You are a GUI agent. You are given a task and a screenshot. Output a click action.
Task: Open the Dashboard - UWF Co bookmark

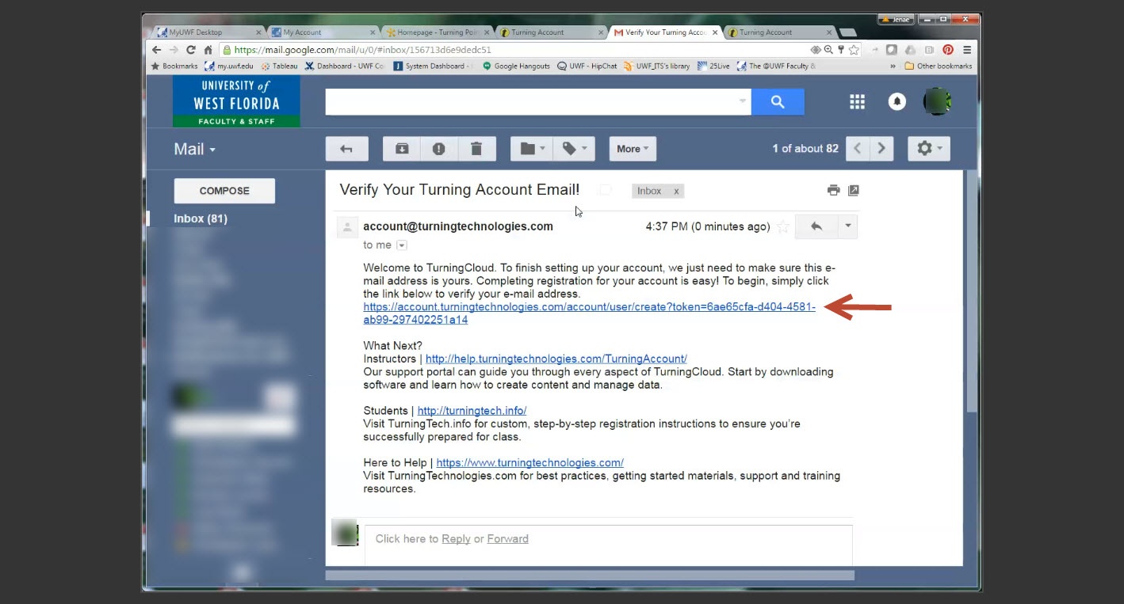344,66
